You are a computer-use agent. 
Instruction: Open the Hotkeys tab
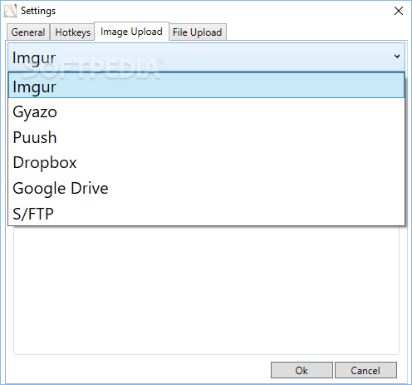point(72,32)
